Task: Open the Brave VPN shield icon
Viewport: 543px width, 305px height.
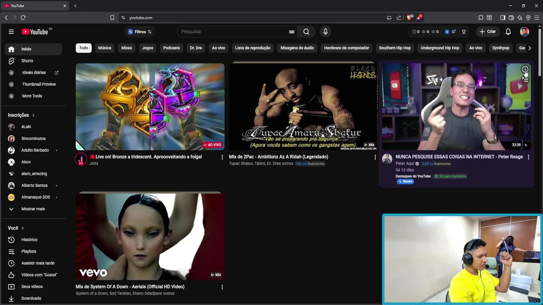Action: click(x=528, y=18)
